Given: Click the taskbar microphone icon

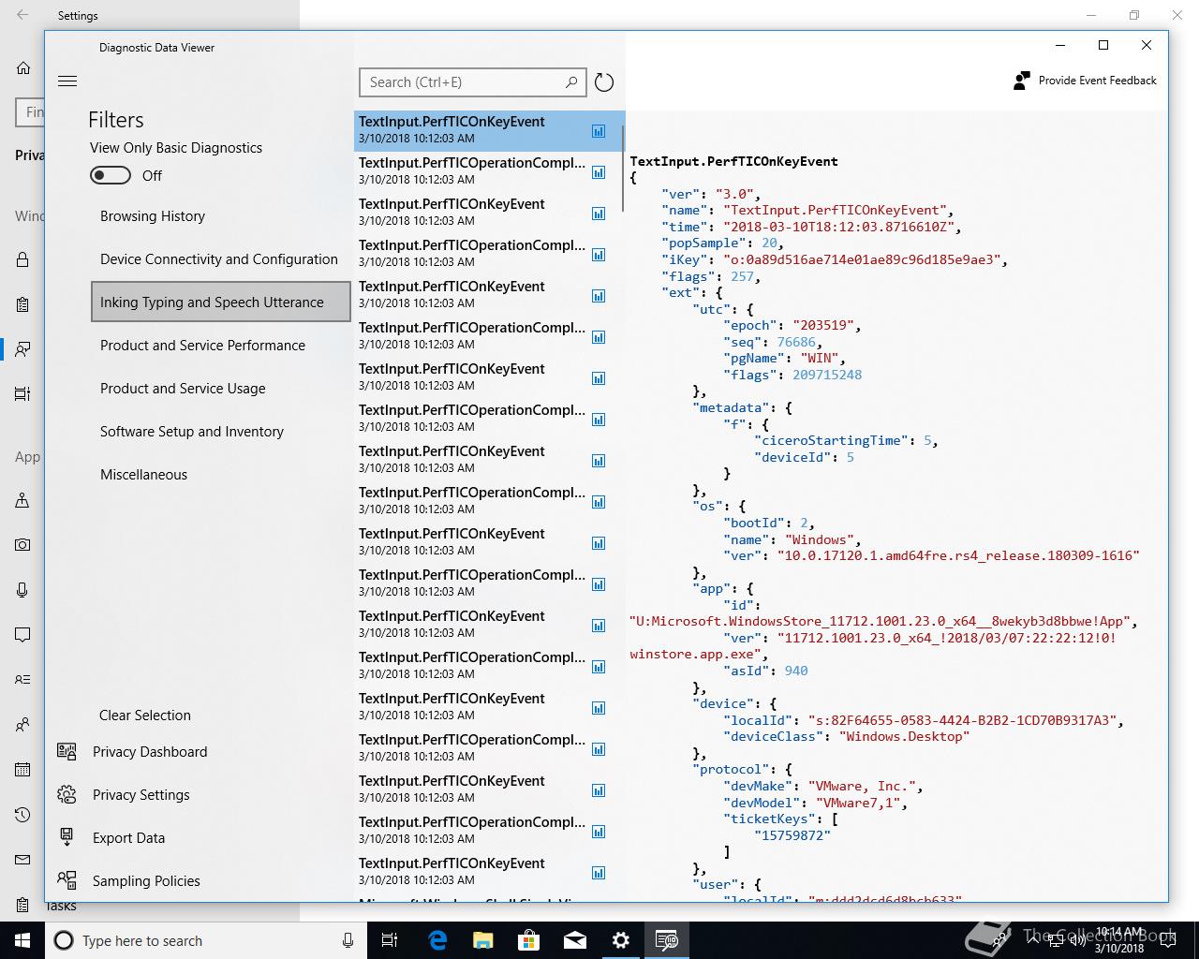Looking at the screenshot, I should coord(348,940).
